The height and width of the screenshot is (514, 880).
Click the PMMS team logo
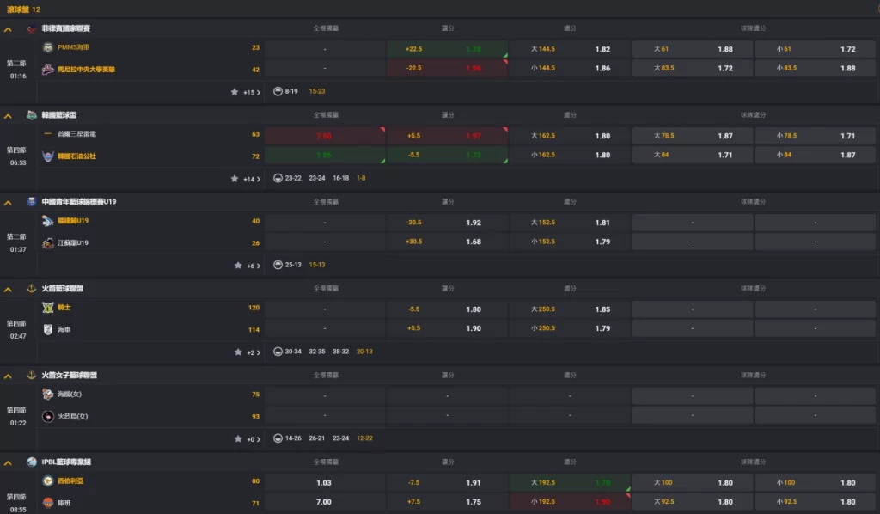click(48, 47)
